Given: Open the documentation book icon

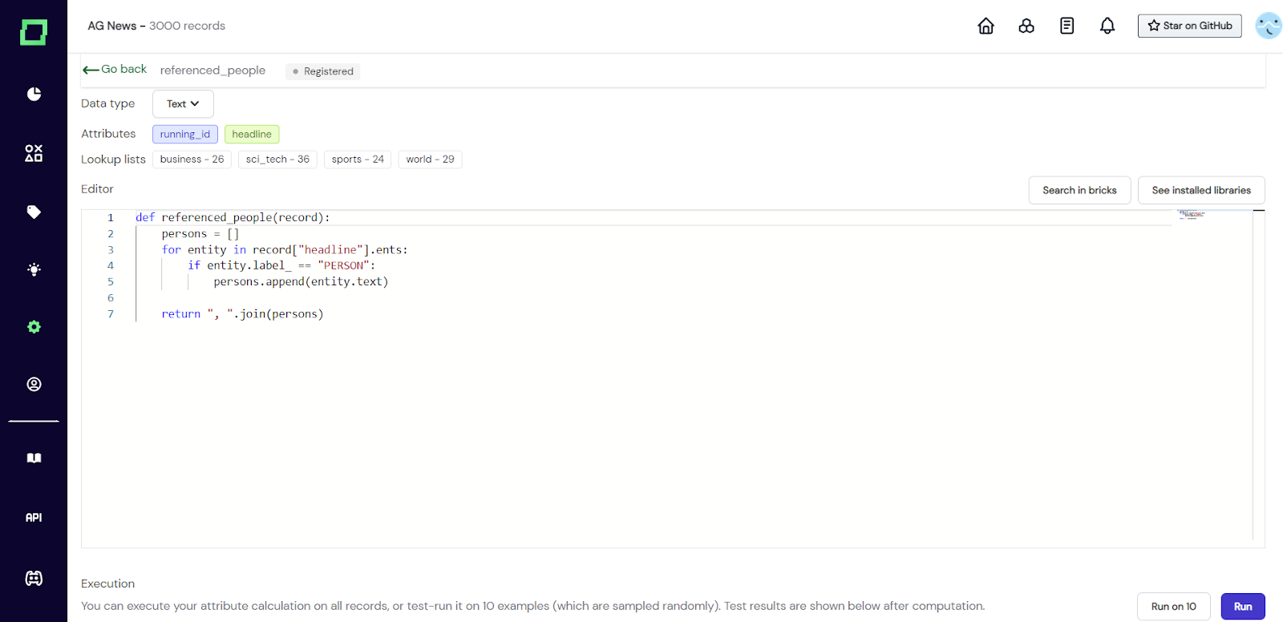Looking at the screenshot, I should coord(34,458).
